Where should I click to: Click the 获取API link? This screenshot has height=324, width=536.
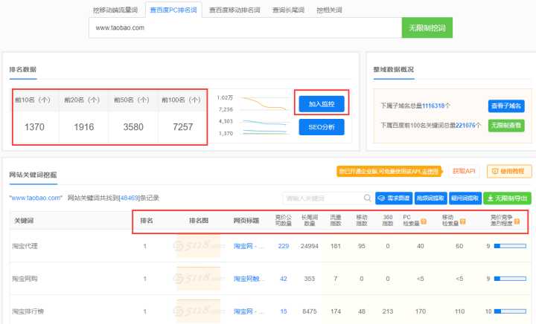pyautogui.click(x=464, y=171)
